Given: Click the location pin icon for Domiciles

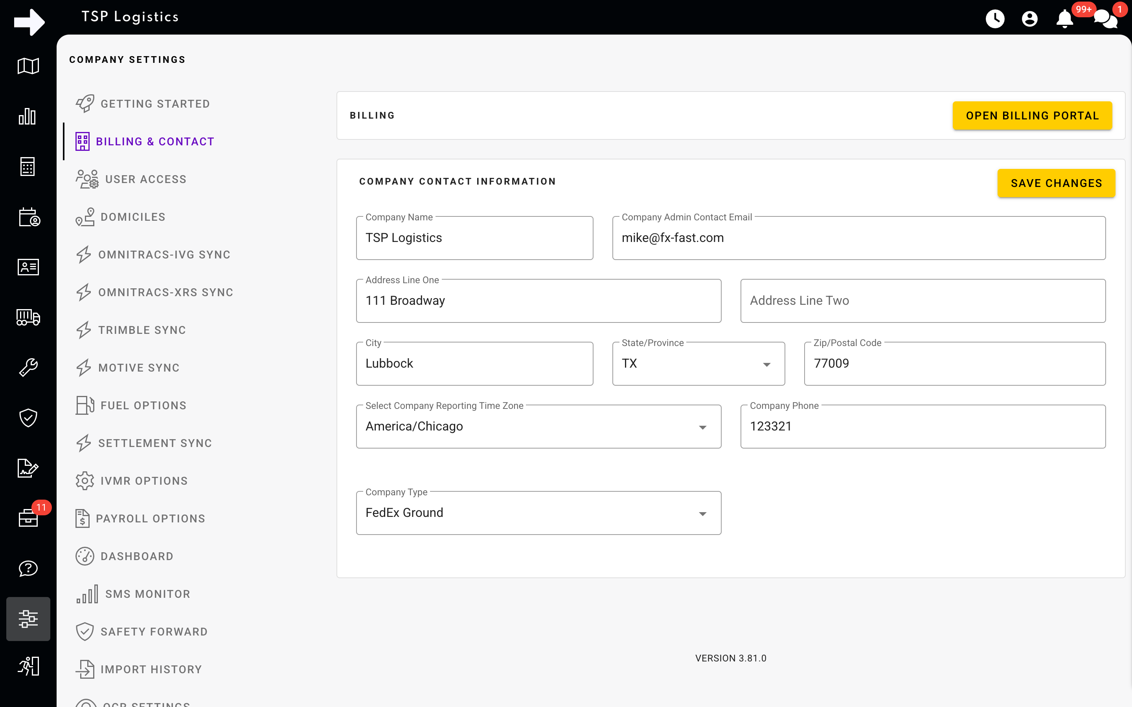Looking at the screenshot, I should pyautogui.click(x=85, y=217).
